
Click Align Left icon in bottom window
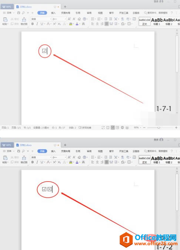click(x=93, y=162)
